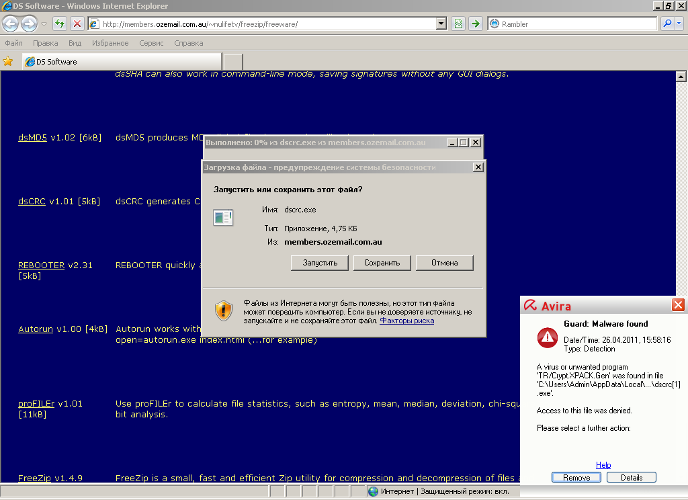Click the 'members.ozemail.com.au' source text
The height and width of the screenshot is (500, 688).
pyautogui.click(x=333, y=242)
